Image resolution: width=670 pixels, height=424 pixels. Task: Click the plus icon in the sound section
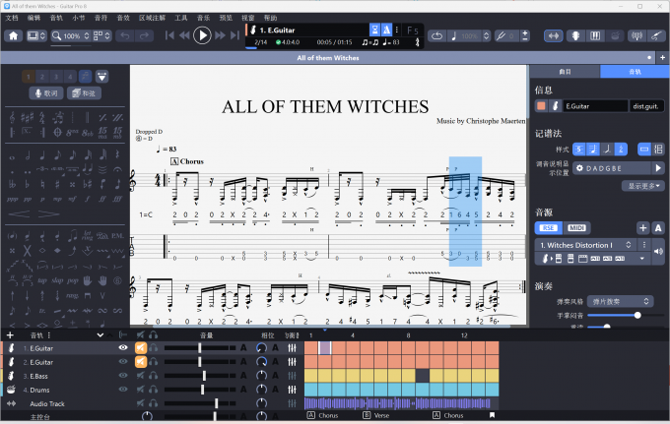(642, 227)
